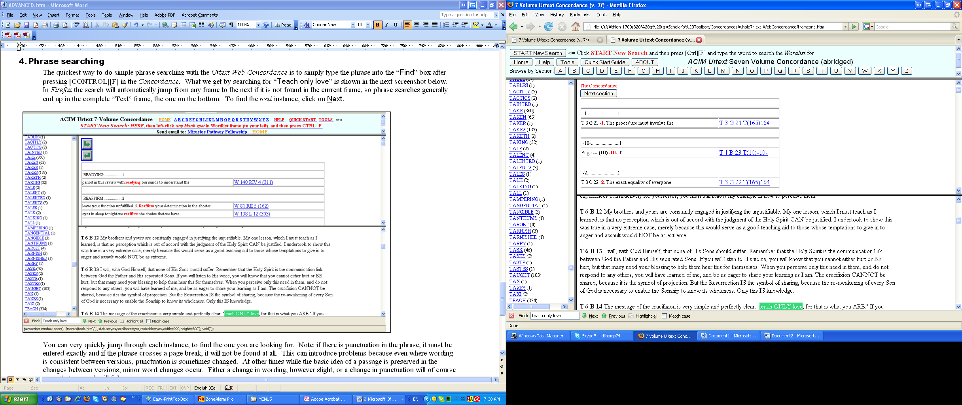The height and width of the screenshot is (405, 962).
Task: Open the font color dropdown arrow
Action: coord(496,25)
